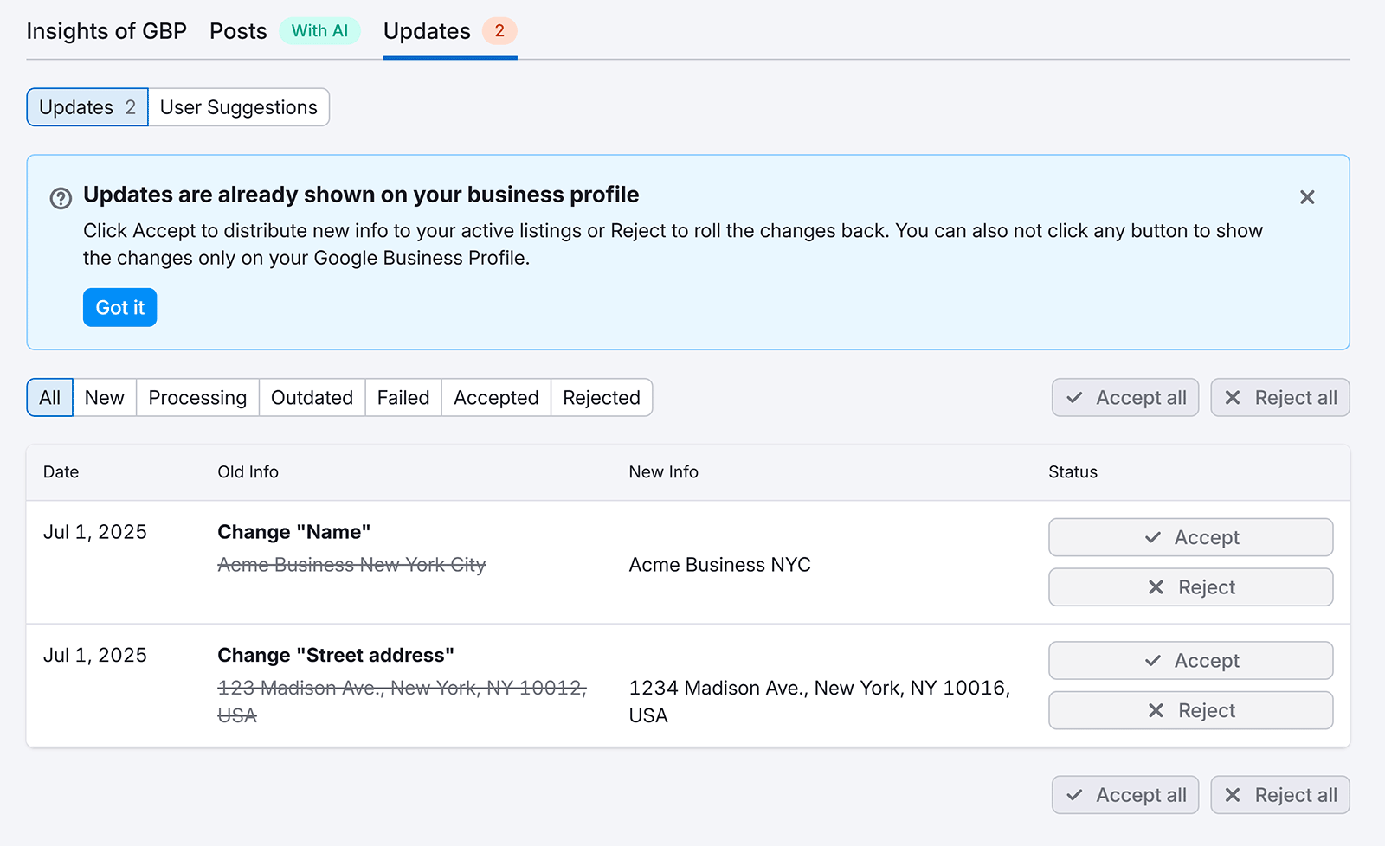
Task: Enable the Failed updates filter
Action: click(403, 398)
